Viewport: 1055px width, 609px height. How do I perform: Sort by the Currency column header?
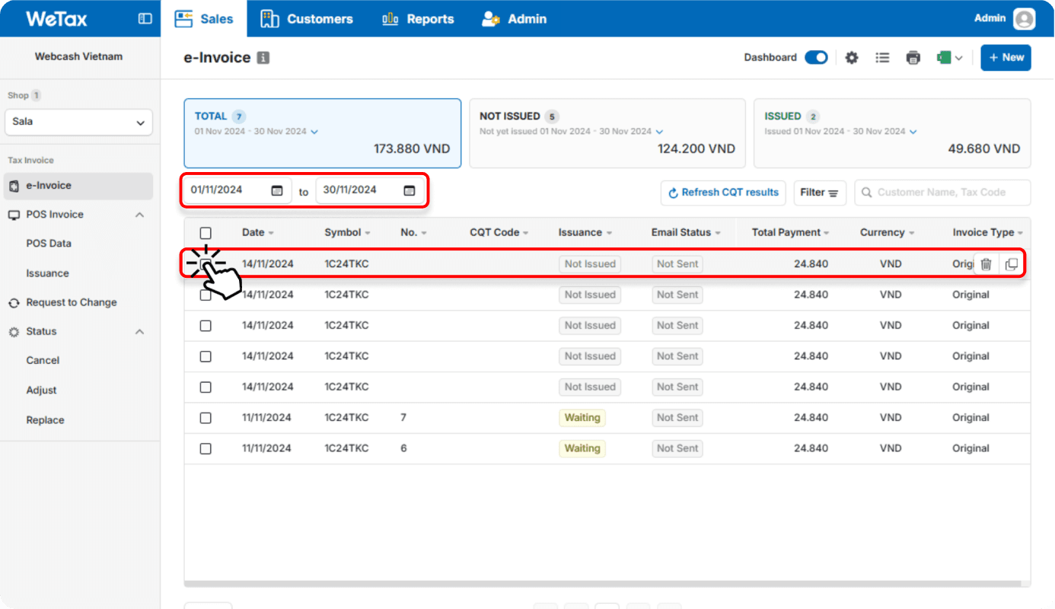pos(888,233)
